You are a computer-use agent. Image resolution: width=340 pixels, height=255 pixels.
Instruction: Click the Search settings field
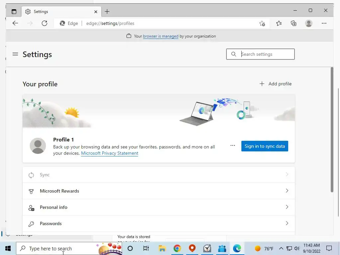(x=260, y=54)
